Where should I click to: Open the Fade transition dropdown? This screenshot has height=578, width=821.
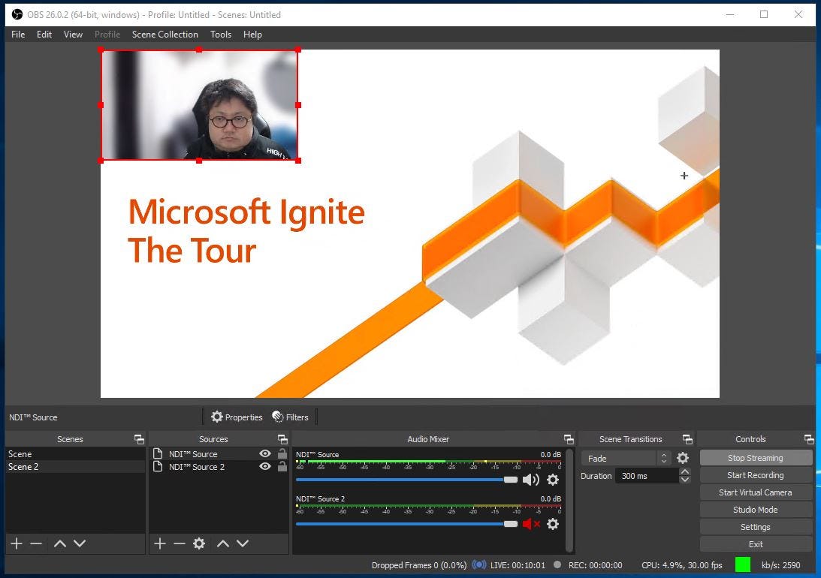(626, 458)
